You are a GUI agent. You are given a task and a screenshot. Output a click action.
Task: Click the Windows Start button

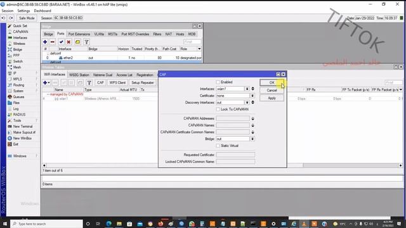[5, 224]
